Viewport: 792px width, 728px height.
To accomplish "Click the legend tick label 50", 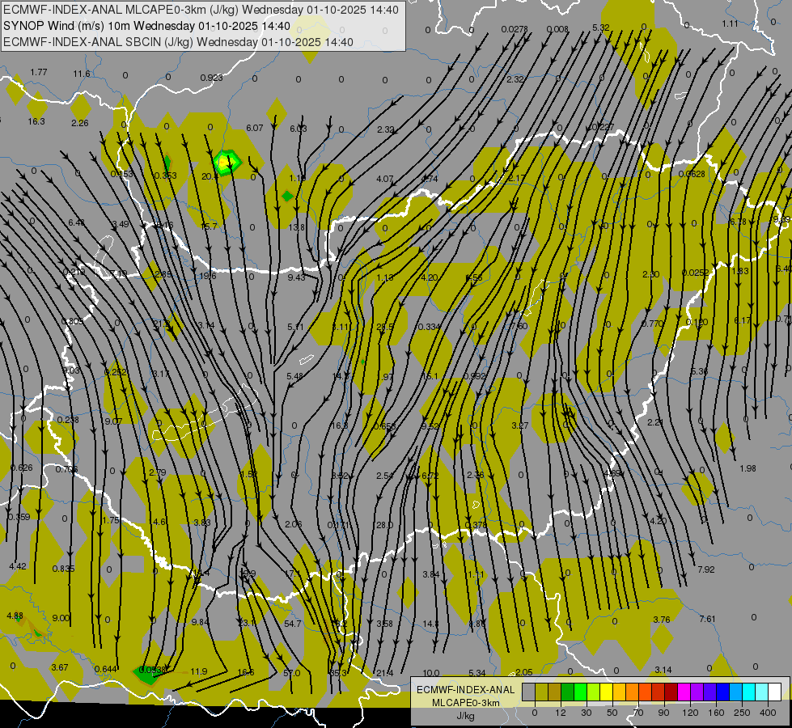I will pos(612,713).
